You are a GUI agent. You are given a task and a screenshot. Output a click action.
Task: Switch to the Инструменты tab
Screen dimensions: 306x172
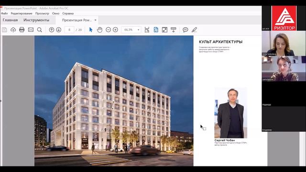36,20
